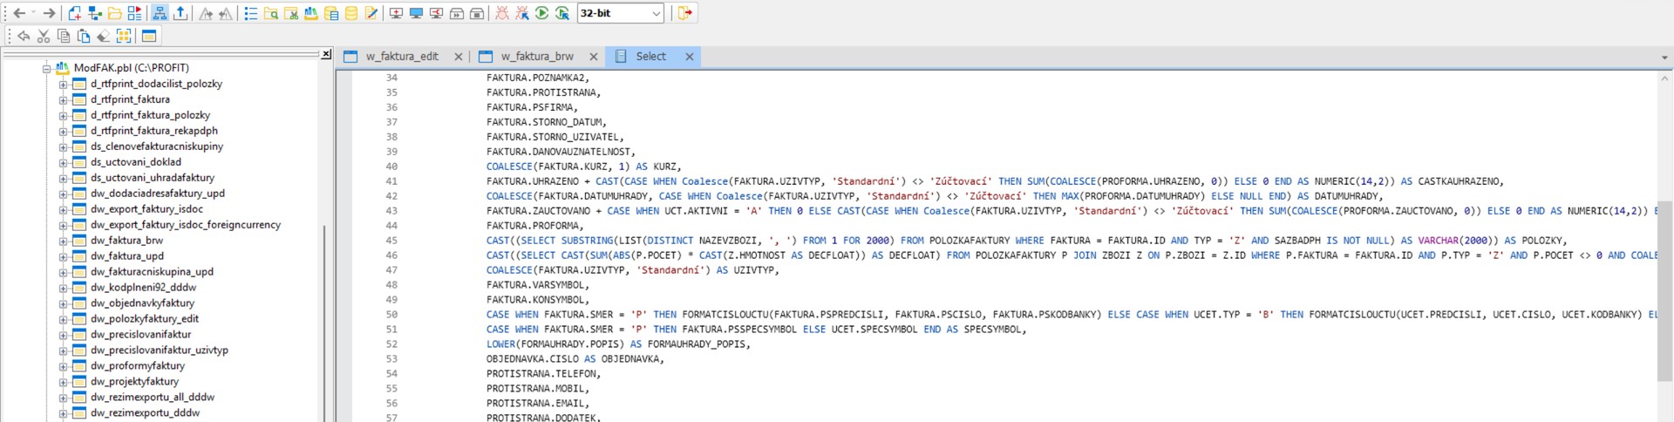
Task: Click the Clear eraser icon
Action: (x=104, y=36)
